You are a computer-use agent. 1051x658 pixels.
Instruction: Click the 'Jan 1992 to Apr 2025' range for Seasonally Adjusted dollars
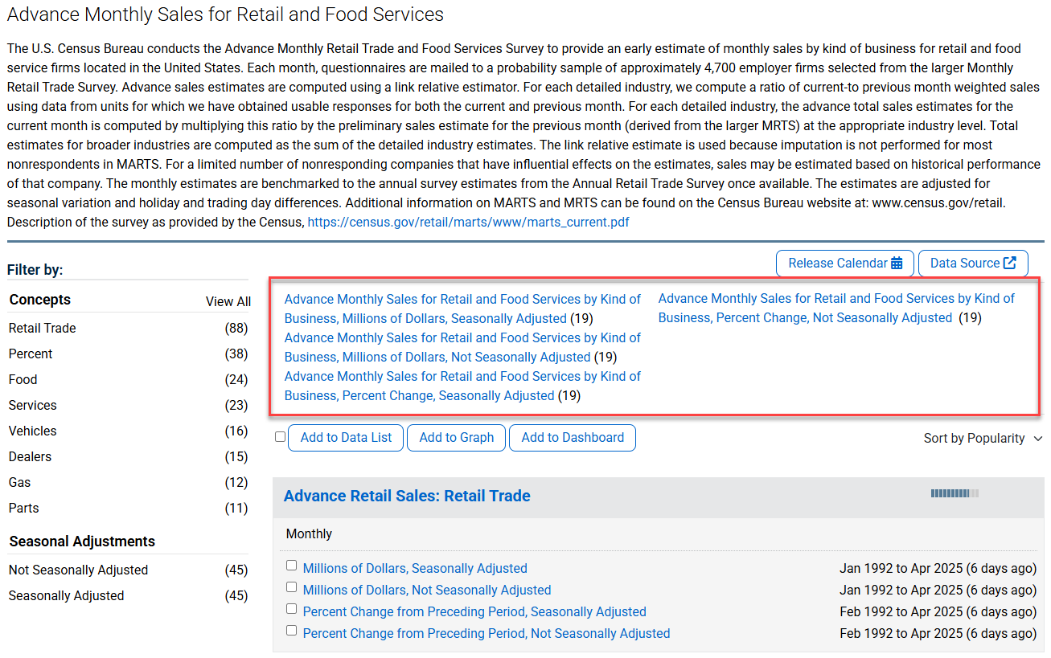901,568
